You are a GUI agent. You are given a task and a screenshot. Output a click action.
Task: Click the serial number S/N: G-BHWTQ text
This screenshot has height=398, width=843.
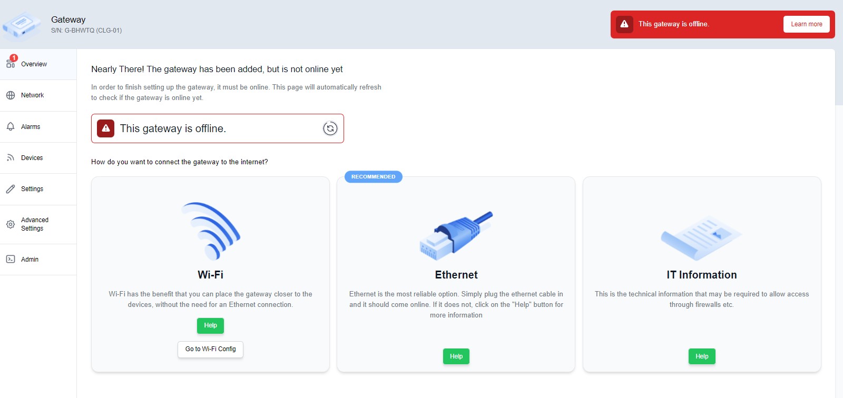86,31
